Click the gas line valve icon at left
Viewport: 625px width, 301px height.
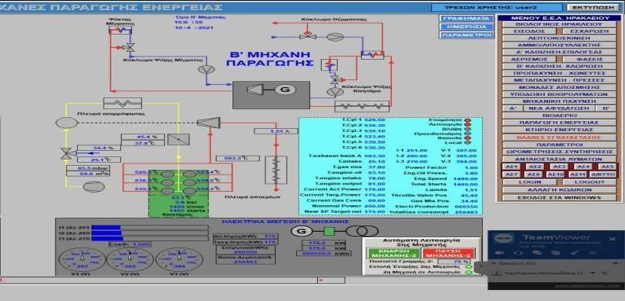(66, 154)
